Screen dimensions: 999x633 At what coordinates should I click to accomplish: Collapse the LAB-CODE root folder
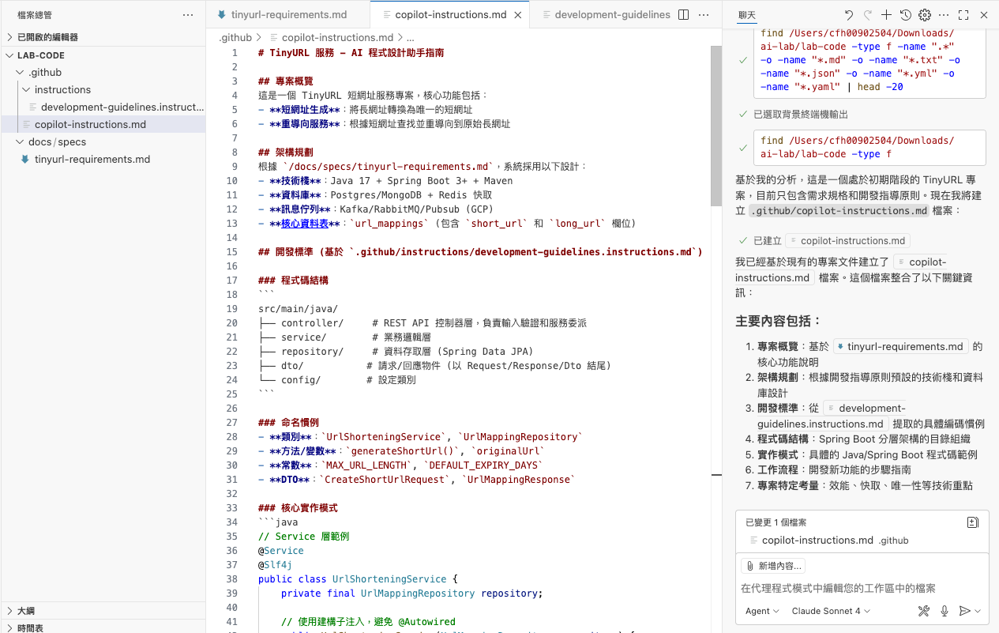point(103,55)
